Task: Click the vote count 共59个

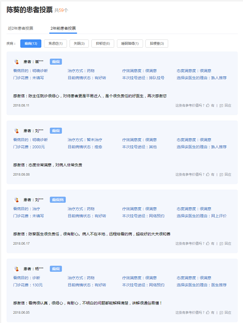Action: click(61, 10)
